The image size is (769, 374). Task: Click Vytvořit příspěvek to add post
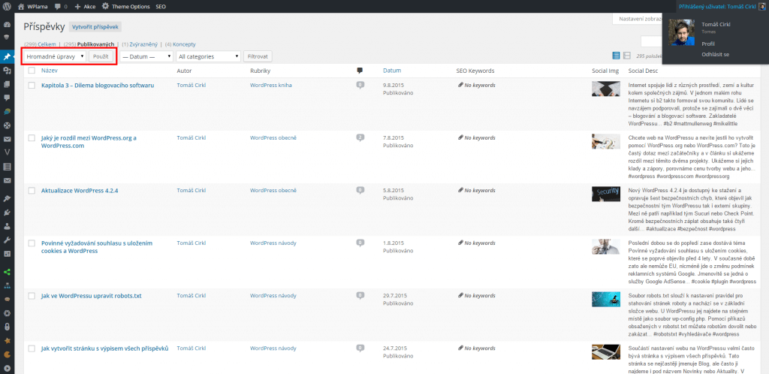(95, 27)
